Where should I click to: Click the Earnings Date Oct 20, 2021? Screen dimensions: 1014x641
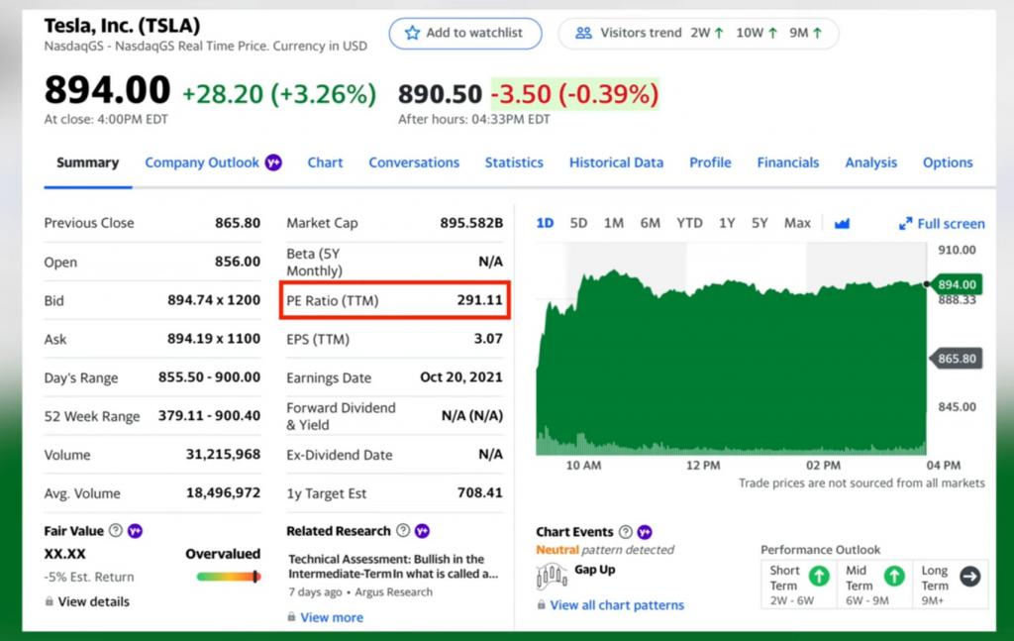tap(461, 377)
